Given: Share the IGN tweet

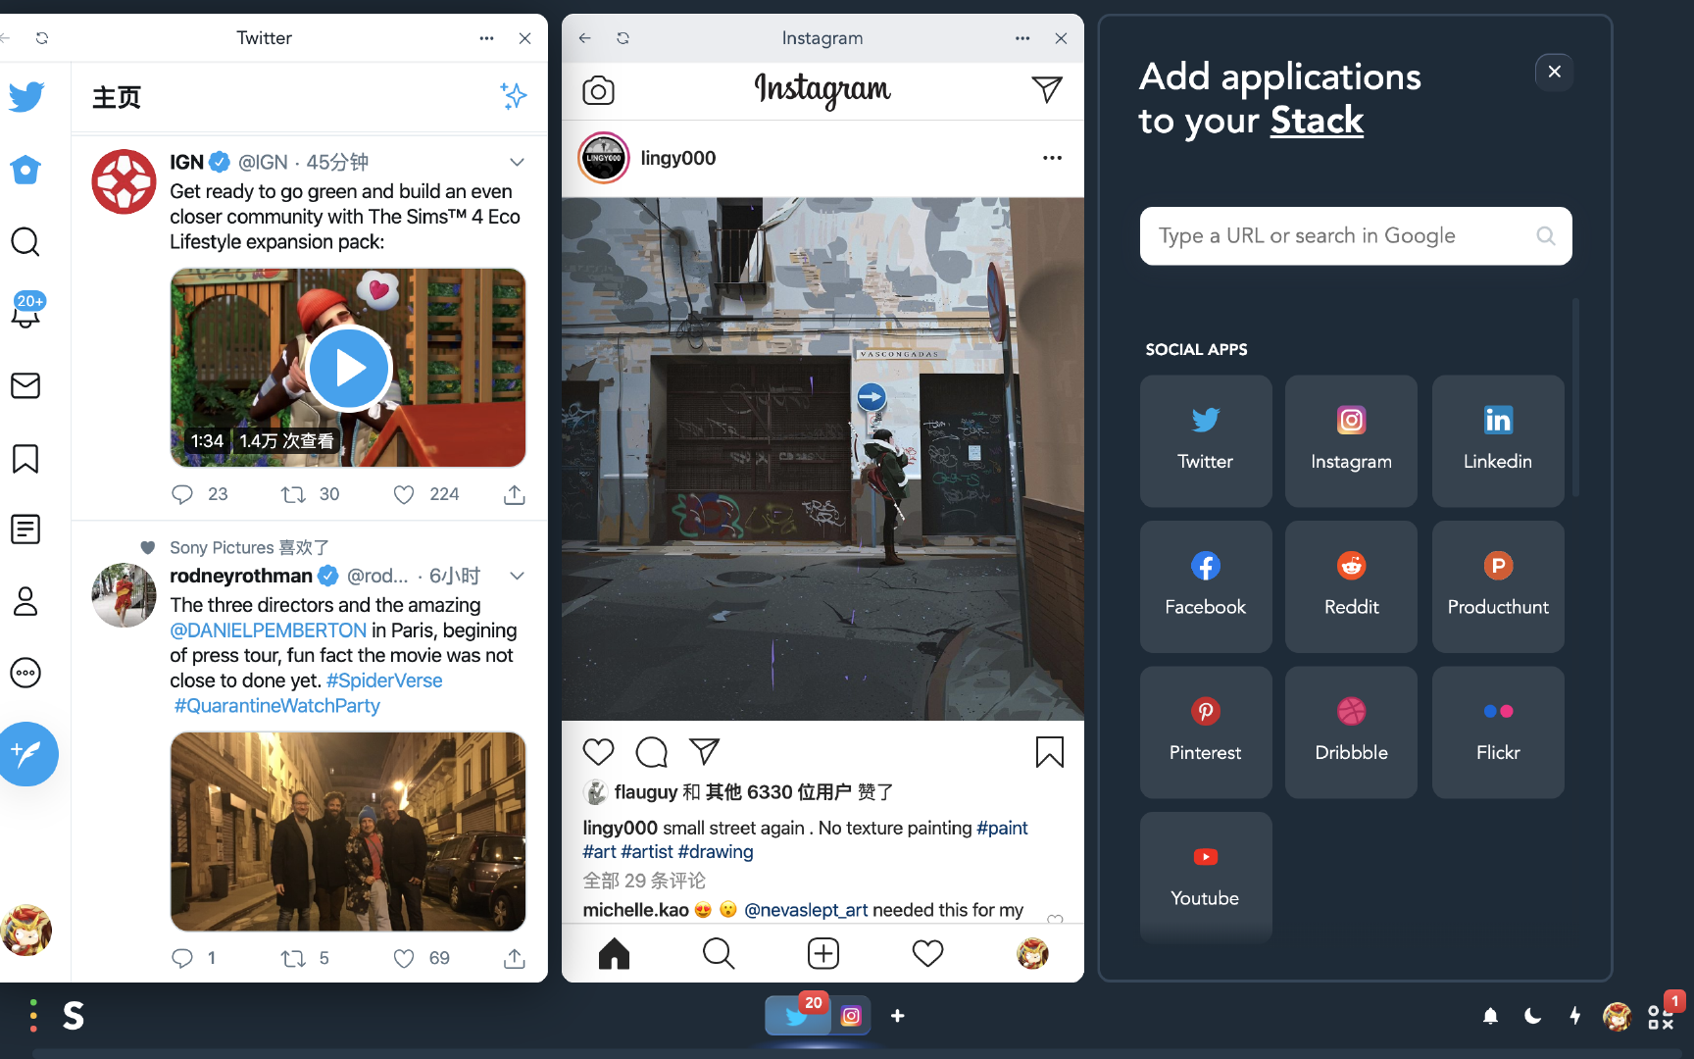Looking at the screenshot, I should pyautogui.click(x=515, y=494).
